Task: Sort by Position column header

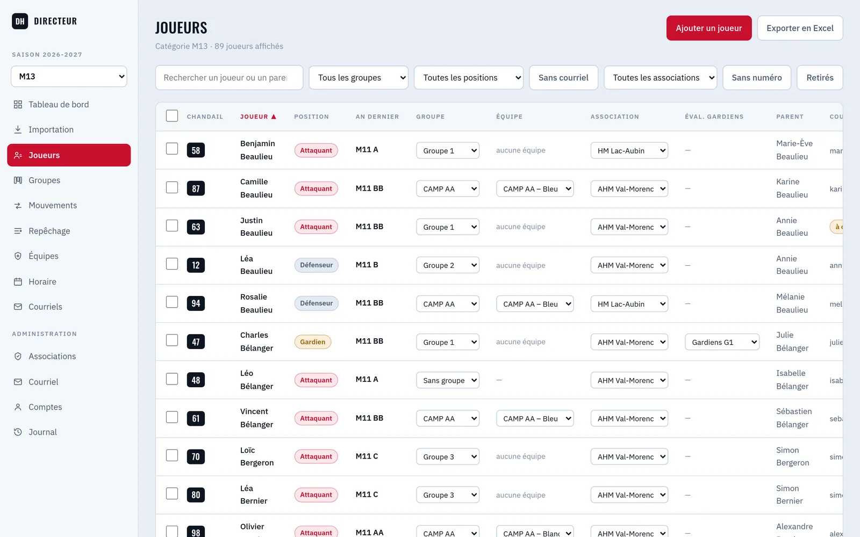Action: tap(311, 117)
